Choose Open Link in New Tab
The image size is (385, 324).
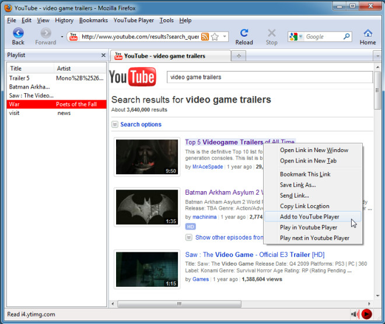[x=313, y=161]
